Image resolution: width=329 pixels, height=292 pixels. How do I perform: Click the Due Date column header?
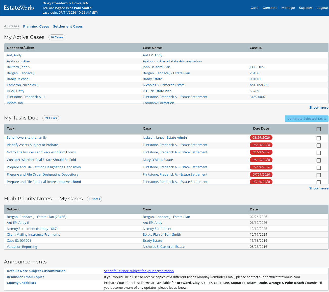261,128
